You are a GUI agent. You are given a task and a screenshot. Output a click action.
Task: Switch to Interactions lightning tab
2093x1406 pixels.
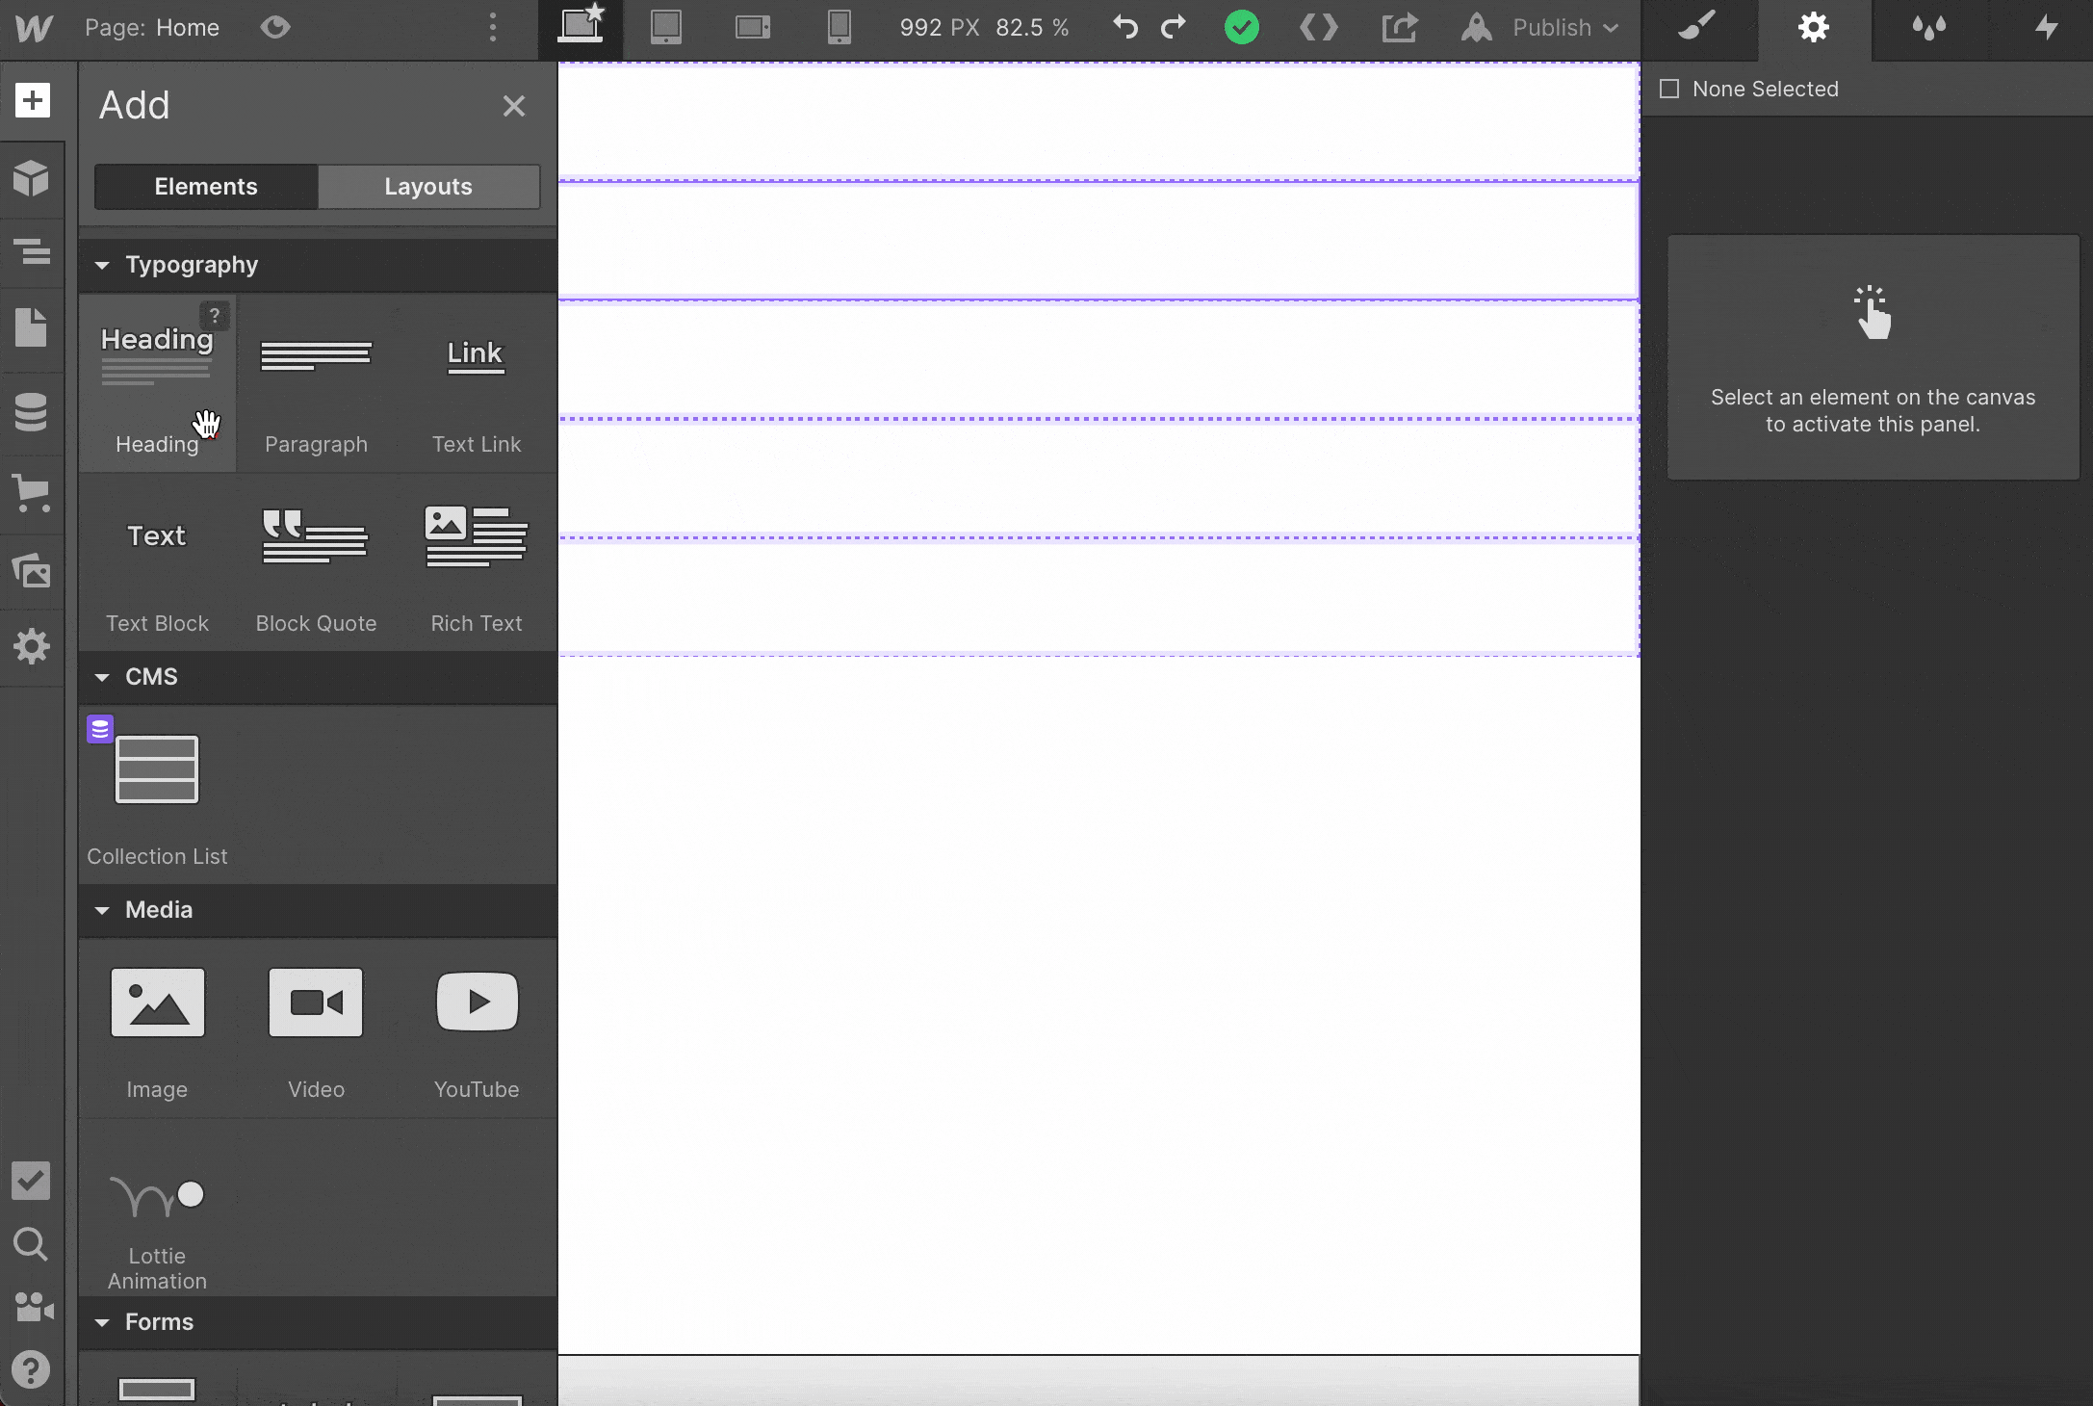[x=2047, y=27]
